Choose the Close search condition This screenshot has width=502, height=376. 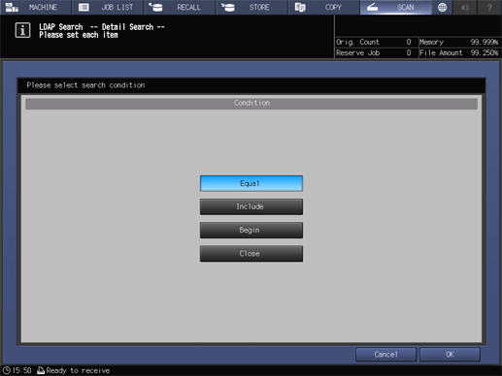251,254
